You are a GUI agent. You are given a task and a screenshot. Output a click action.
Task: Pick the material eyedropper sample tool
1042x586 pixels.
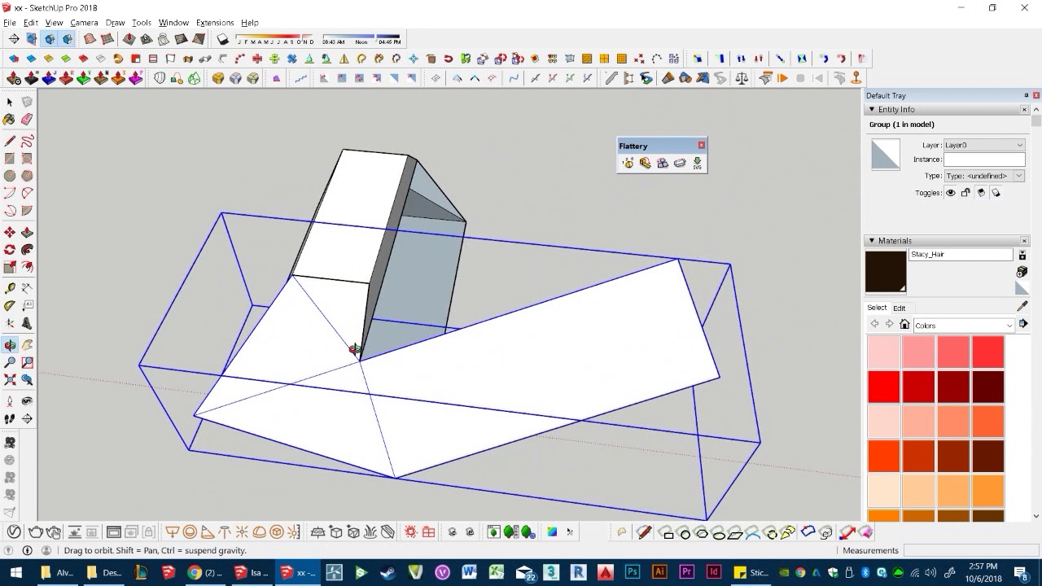[1022, 306]
